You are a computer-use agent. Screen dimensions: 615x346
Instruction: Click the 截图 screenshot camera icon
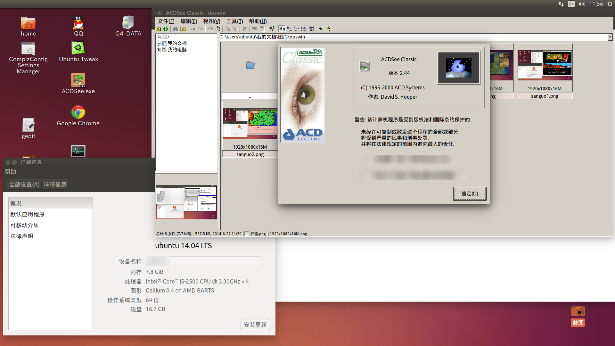click(578, 316)
